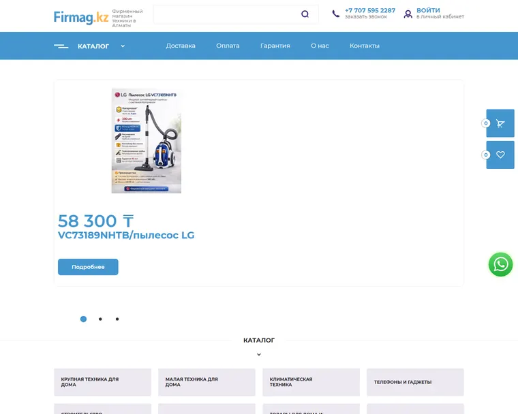The image size is (518, 414).
Task: Open the Контакты menu item
Action: point(365,46)
